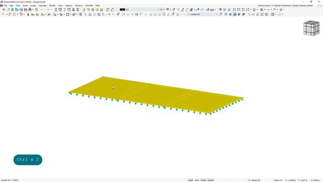Viewport: 323px width, 182px height.
Task: Click the green support icon in second row
Action: click(28, 14)
